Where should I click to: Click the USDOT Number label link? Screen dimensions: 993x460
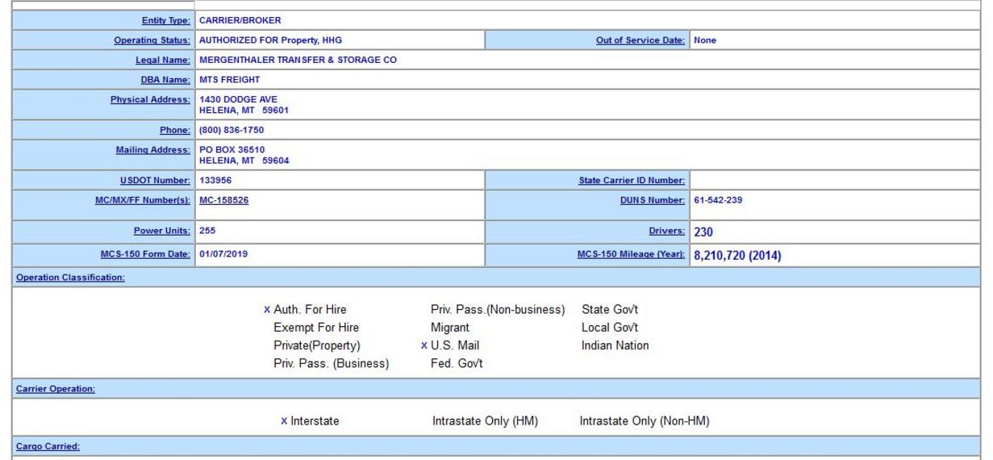(x=156, y=179)
